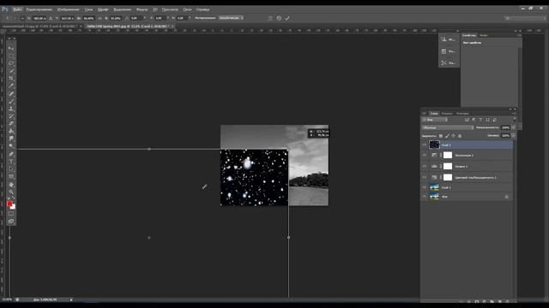Select the Rectangle shape tool
The height and width of the screenshot is (308, 549).
click(11, 177)
